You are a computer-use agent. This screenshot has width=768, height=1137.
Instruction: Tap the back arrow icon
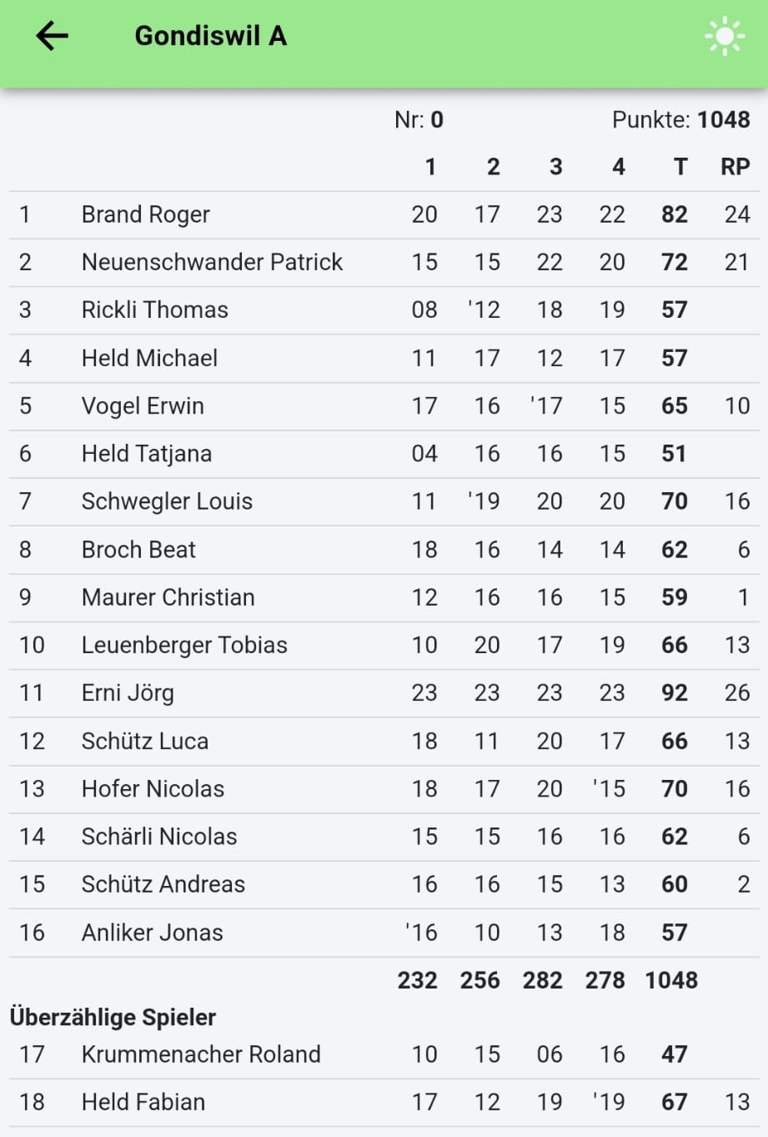52,36
